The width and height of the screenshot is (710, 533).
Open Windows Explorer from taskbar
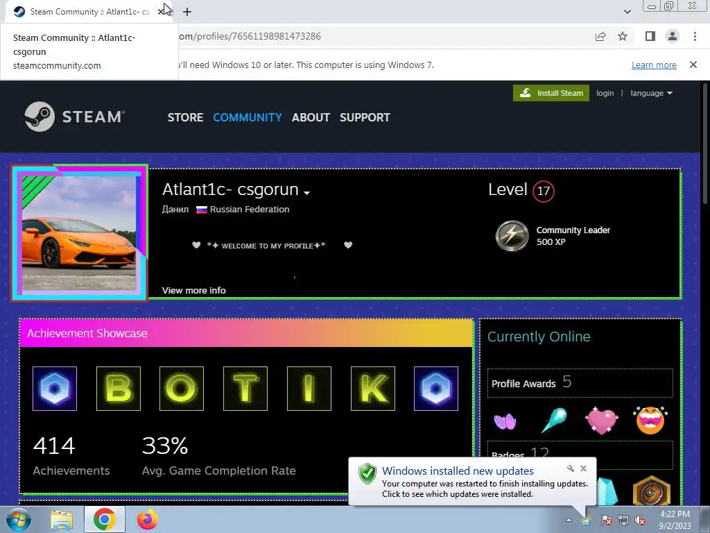62,520
